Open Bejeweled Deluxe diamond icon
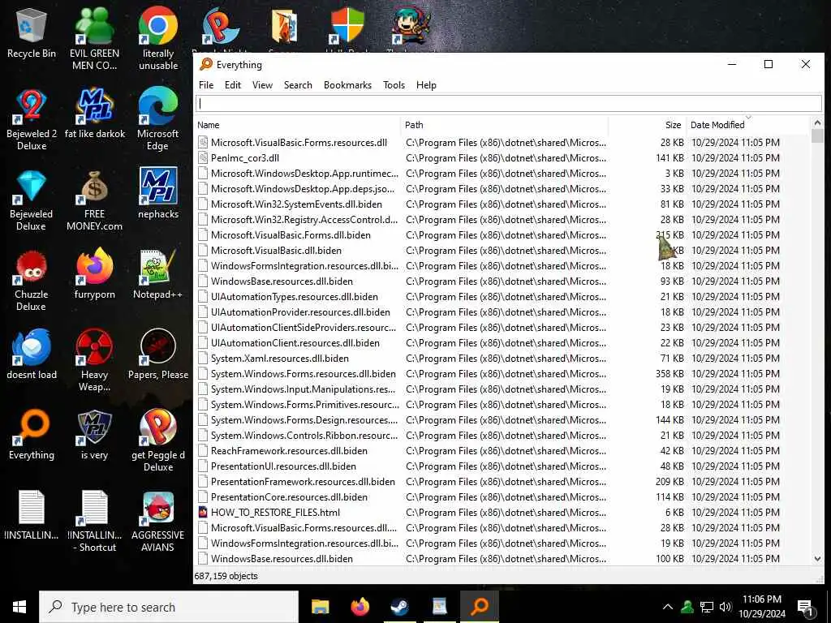 [x=32, y=200]
